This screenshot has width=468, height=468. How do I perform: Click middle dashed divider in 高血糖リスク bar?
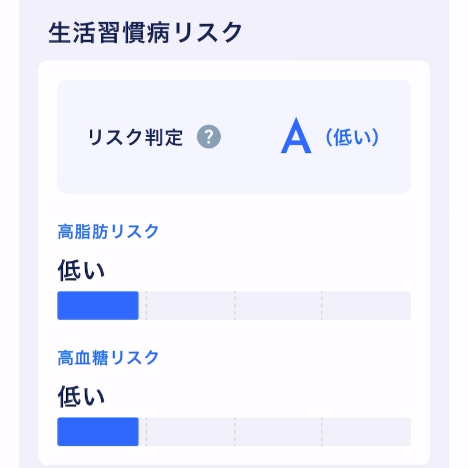point(235,432)
